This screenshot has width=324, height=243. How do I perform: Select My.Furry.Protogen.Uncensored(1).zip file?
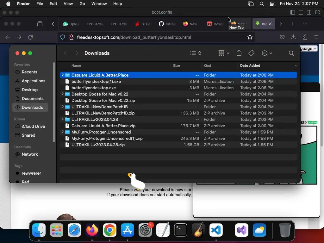pos(178,139)
